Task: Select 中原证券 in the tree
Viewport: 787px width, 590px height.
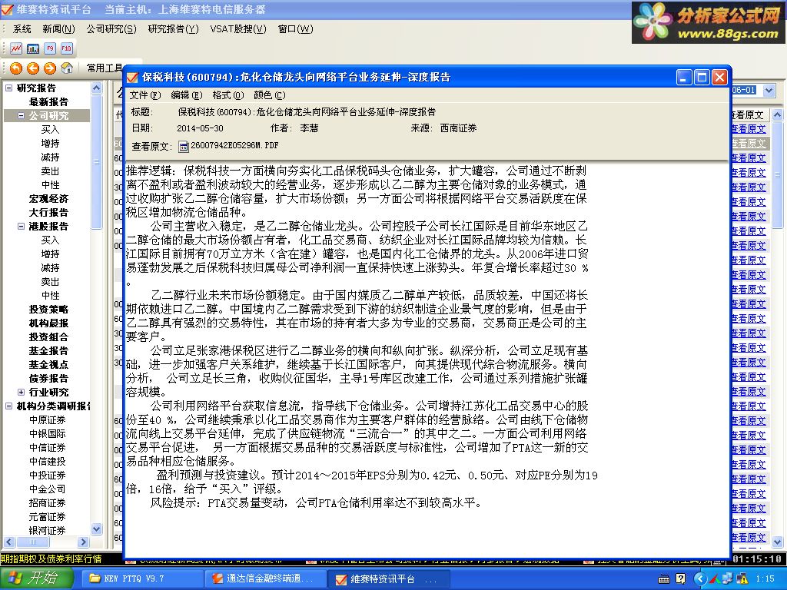Action: click(x=47, y=420)
